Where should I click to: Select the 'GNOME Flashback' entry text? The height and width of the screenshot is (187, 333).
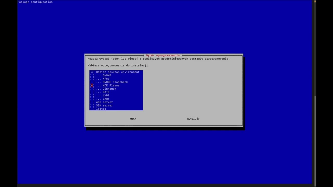tap(115, 82)
